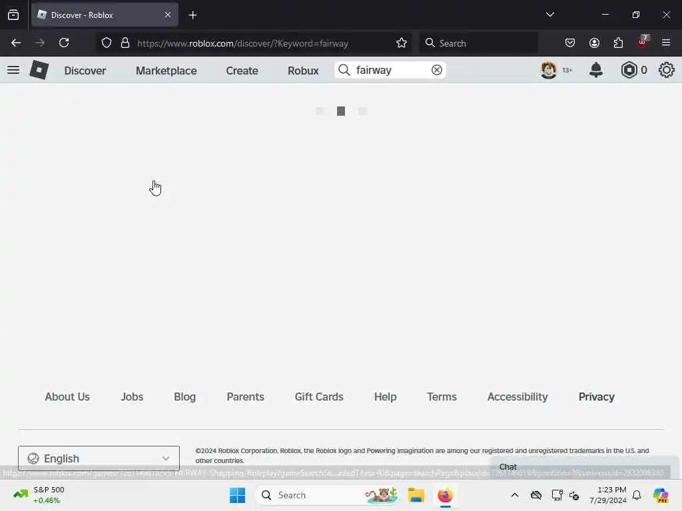Screen dimensions: 682x511
Task: Open the Terms footer link
Action: (x=442, y=397)
